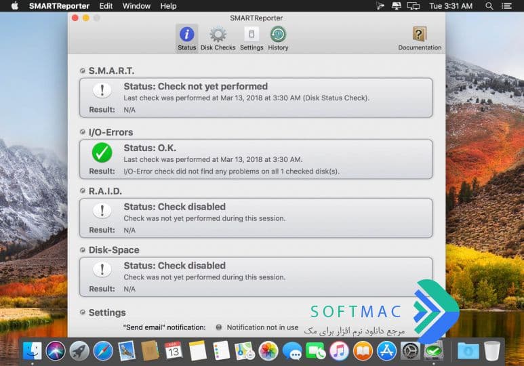Click the menu bar clock Tue 3:31 AM

[451, 6]
